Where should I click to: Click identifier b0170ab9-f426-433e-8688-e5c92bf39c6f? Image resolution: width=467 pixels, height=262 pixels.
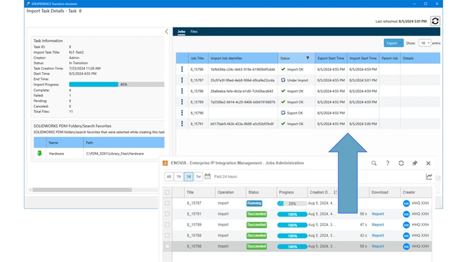[x=242, y=124]
